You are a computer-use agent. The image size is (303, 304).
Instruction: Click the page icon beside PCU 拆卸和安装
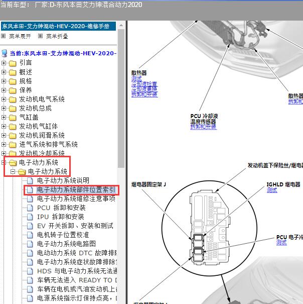click(30, 208)
